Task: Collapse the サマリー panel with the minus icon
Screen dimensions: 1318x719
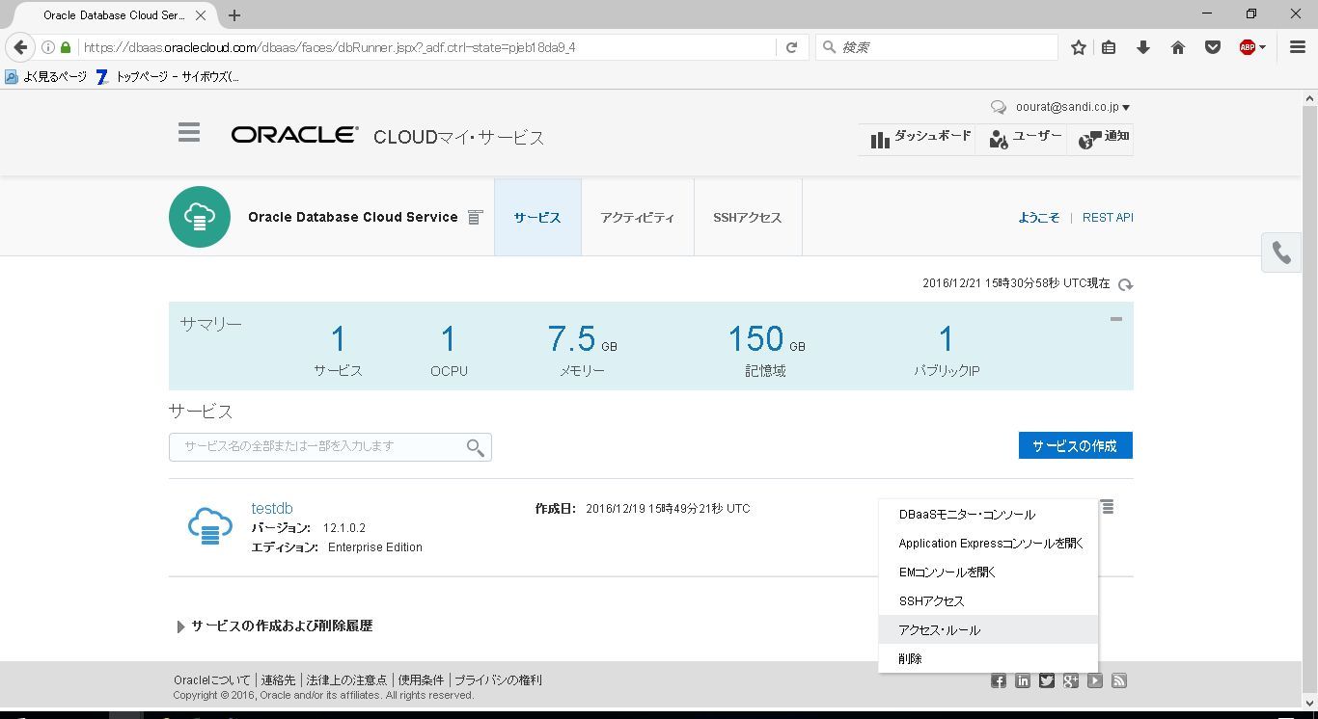Action: [x=1116, y=319]
